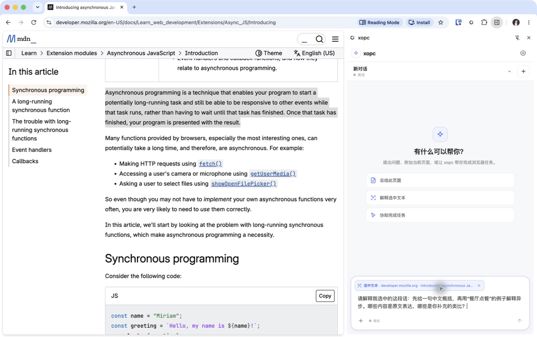Enable Reading Mode in address bar
537x337 pixels.
pos(379,22)
